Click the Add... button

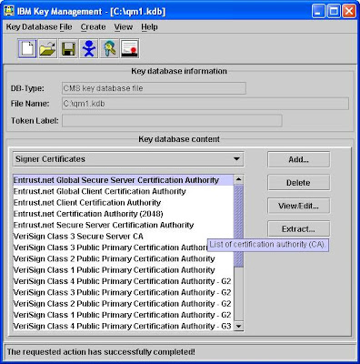(x=298, y=159)
